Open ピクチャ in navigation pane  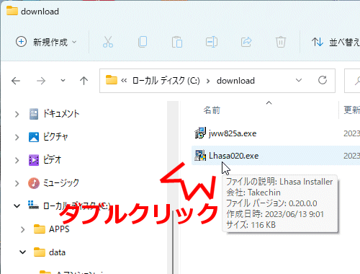point(55,137)
